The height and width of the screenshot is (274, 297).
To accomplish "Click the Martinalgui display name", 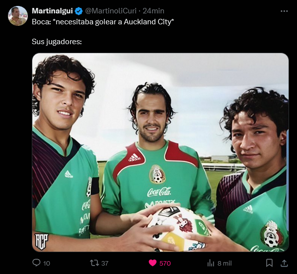I will [x=52, y=11].
